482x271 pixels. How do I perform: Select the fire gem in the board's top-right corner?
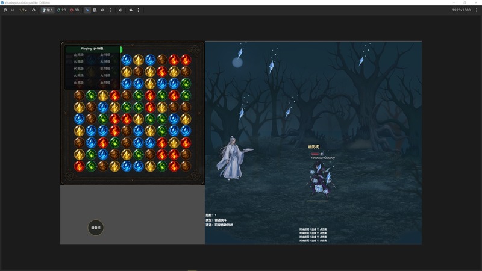186,60
